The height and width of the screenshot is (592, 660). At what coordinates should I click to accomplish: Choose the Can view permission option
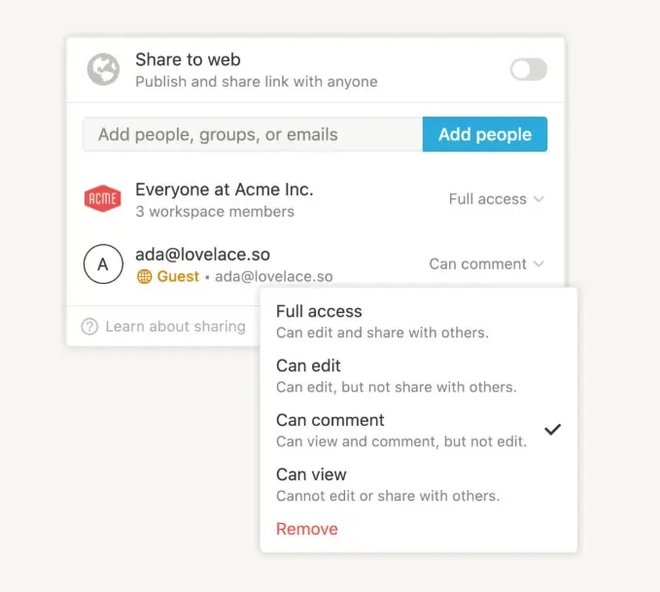pos(419,485)
